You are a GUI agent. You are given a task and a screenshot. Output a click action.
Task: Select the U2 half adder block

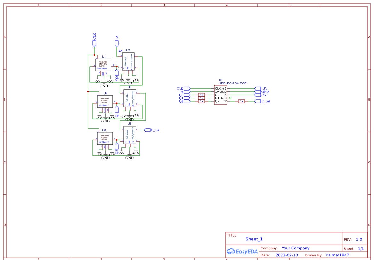128,63
